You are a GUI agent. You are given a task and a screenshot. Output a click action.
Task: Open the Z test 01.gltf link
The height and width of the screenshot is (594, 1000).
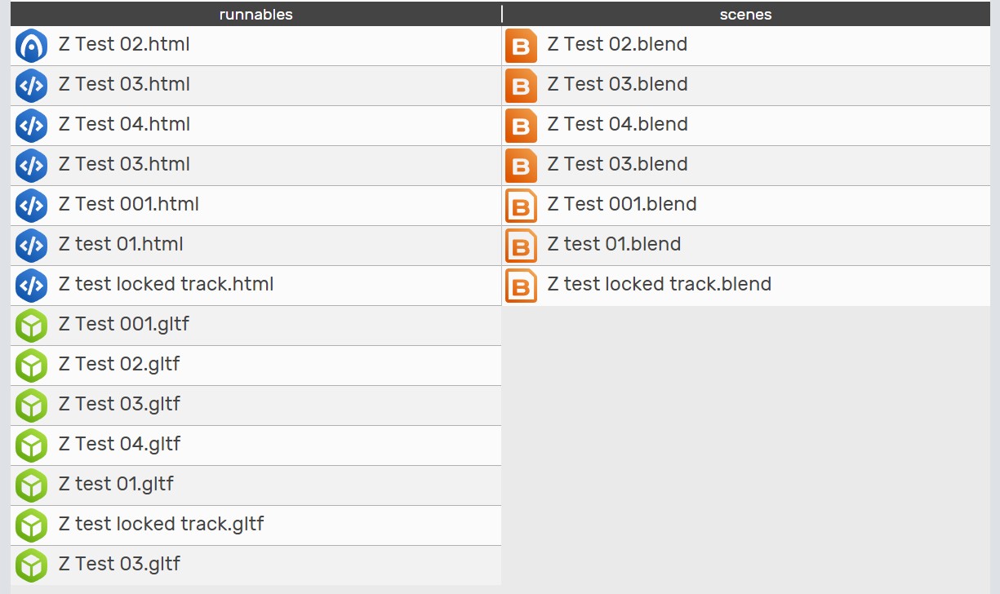(116, 484)
